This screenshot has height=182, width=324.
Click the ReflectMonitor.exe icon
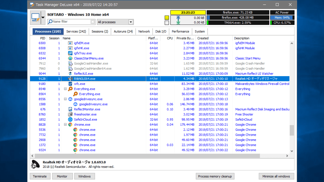tap(70, 109)
